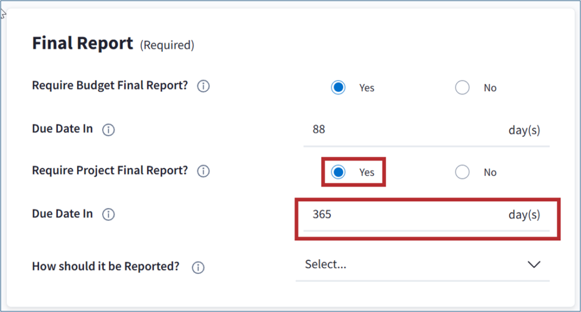Image resolution: width=581 pixels, height=312 pixels.
Task: Choose No for Require Project Final Report
Action: coord(462,172)
